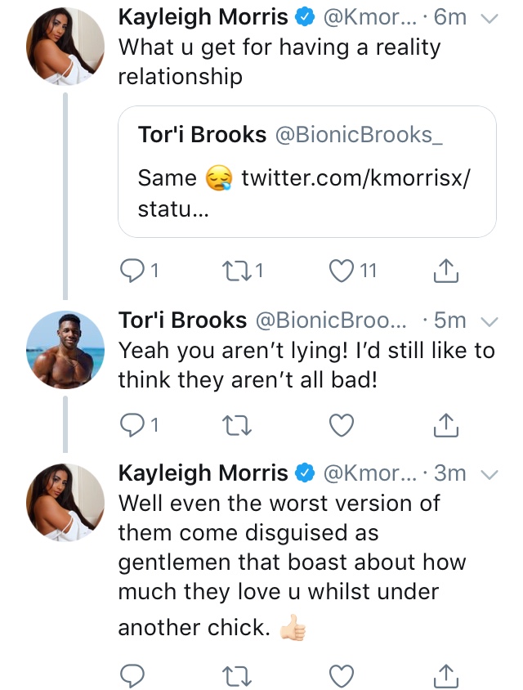Retweet the 'another chick' tweet
Screen dimensions: 523x690
pyautogui.click(x=236, y=676)
